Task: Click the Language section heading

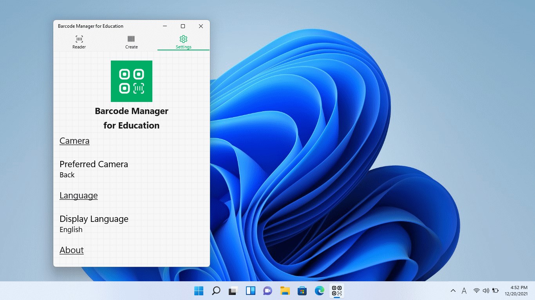Action: pos(79,195)
